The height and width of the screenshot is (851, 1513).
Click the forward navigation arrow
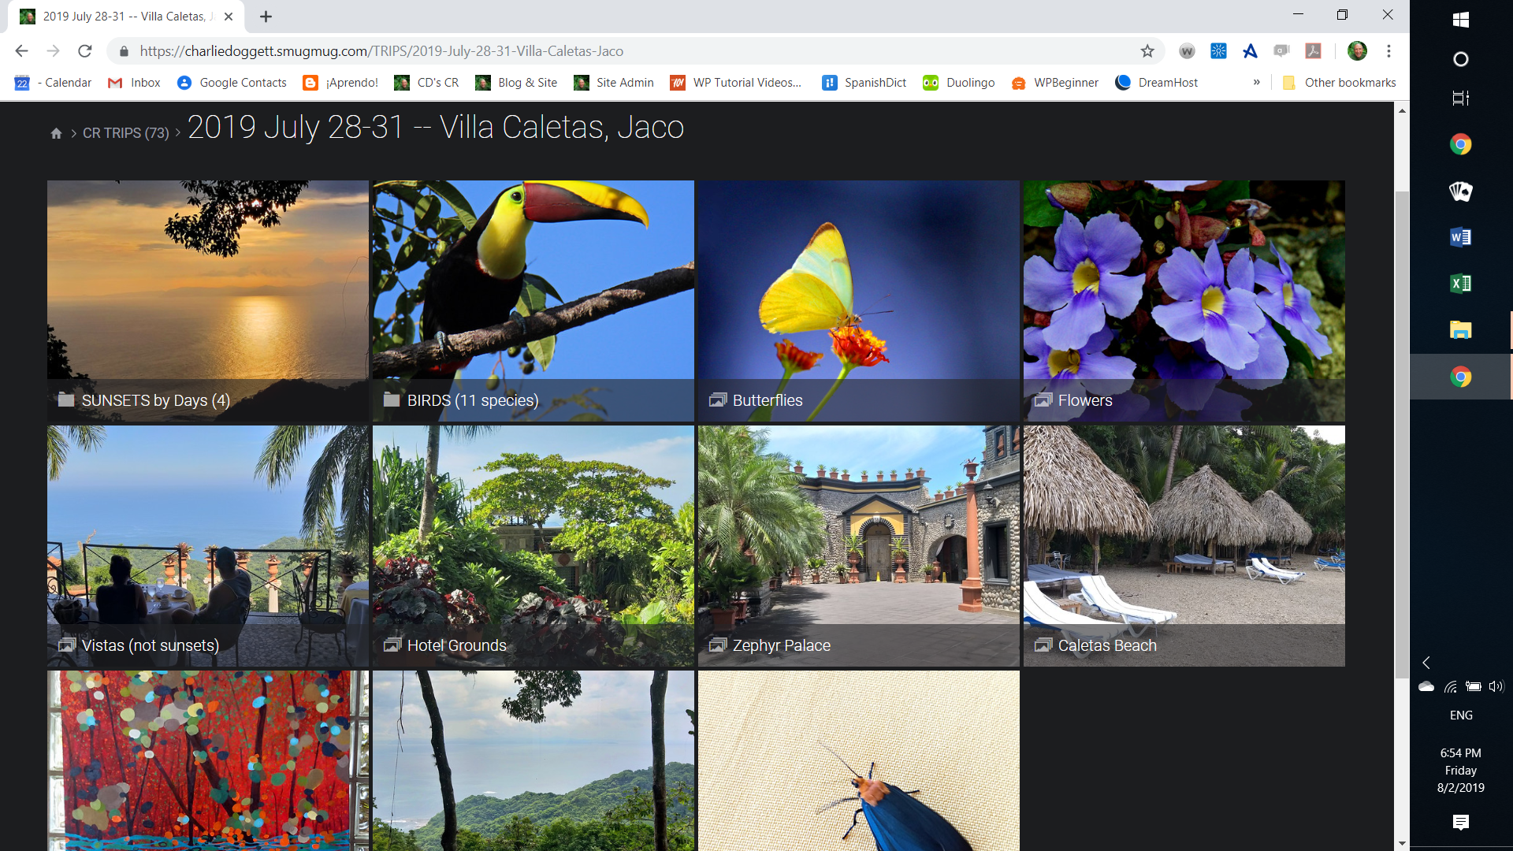[53, 51]
